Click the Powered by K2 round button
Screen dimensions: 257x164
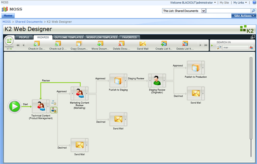[9, 41]
